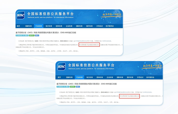The image size is (178, 114).
Task: Open 技术委员会 in the lower navigation bar
Action: (x=150, y=77)
